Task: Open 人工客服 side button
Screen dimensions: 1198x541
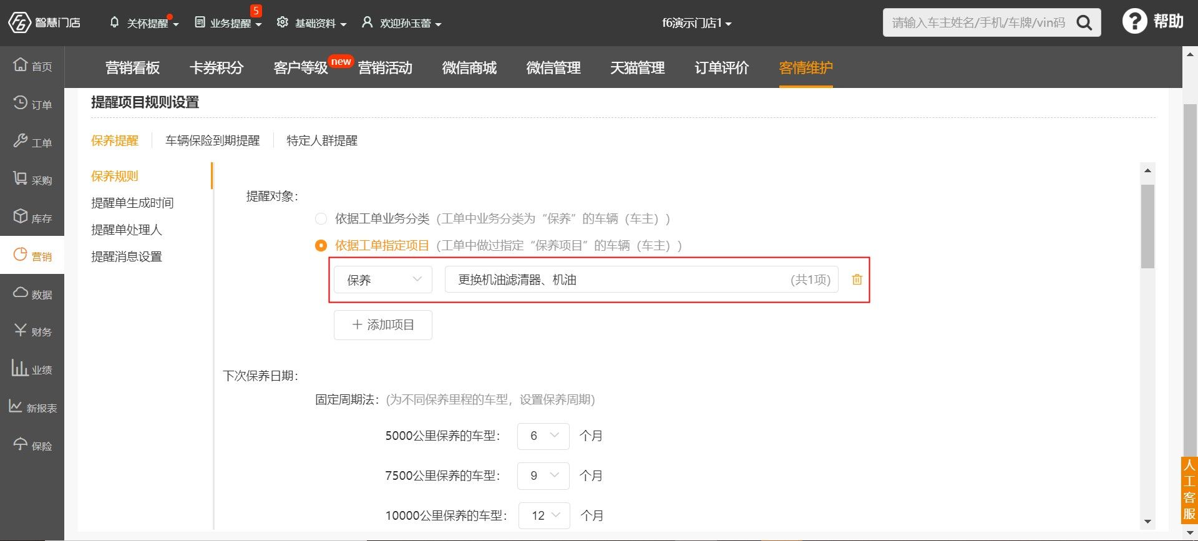Action: (1189, 490)
